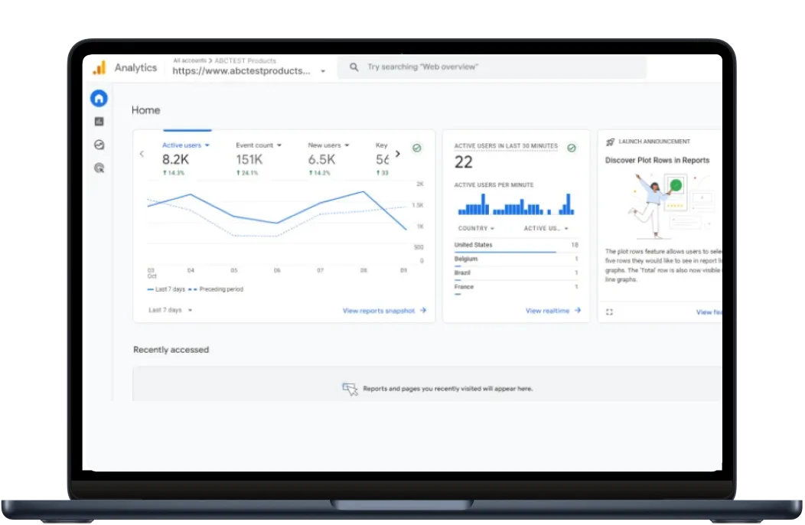Click the All accounts breadcrumb
Viewport: 805px width, 525px height.
click(x=190, y=60)
